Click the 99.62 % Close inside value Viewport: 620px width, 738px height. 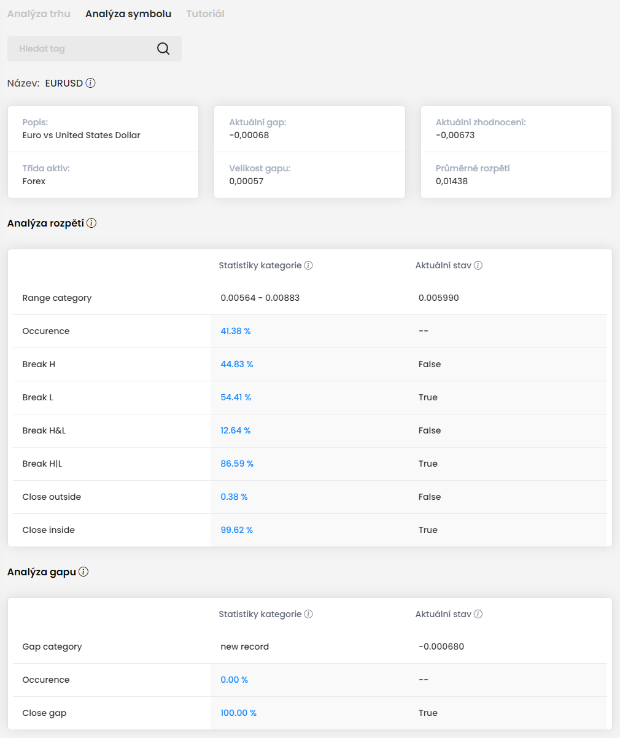tap(237, 530)
